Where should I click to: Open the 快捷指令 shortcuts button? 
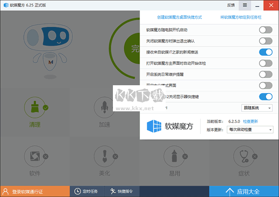tap(122, 191)
